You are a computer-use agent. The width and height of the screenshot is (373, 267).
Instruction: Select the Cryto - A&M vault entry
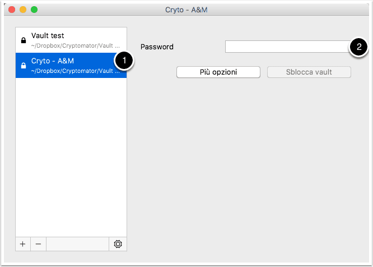point(71,65)
